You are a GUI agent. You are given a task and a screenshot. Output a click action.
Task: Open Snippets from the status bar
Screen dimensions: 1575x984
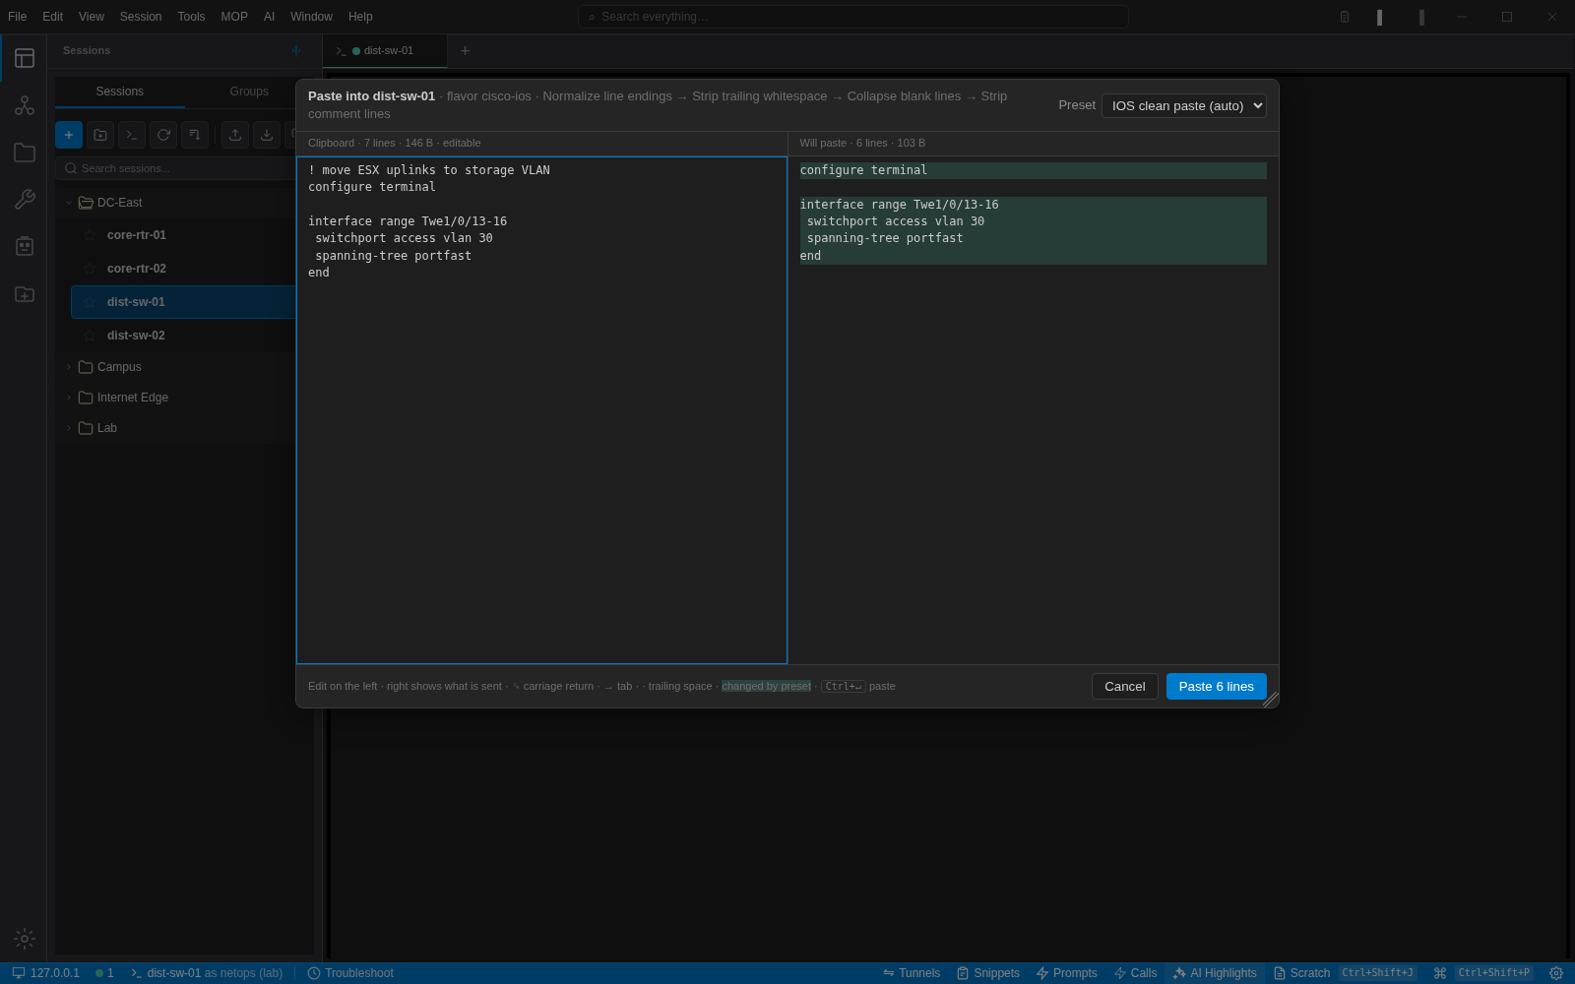pyautogui.click(x=988, y=973)
